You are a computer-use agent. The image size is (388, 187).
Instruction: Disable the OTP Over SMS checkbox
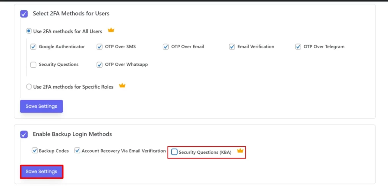[100, 47]
